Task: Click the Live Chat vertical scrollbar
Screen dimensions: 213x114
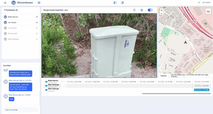Action: (x=39, y=98)
